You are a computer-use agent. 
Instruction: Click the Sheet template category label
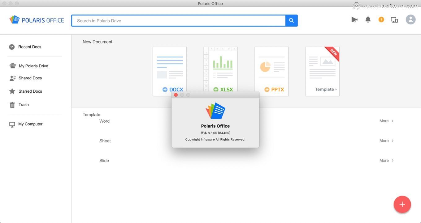coord(105,141)
